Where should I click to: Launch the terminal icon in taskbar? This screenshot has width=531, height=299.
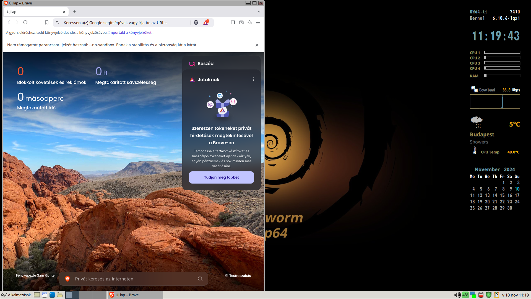pyautogui.click(x=52, y=295)
